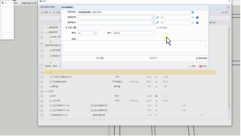Click the 更新数据 update data button
The height and width of the screenshot is (136, 241).
(201, 58)
